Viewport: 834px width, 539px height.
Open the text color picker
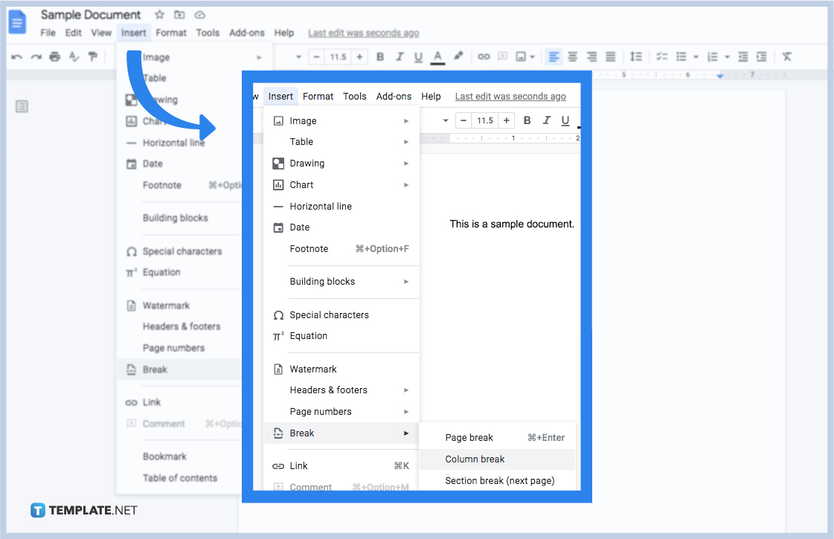[436, 57]
